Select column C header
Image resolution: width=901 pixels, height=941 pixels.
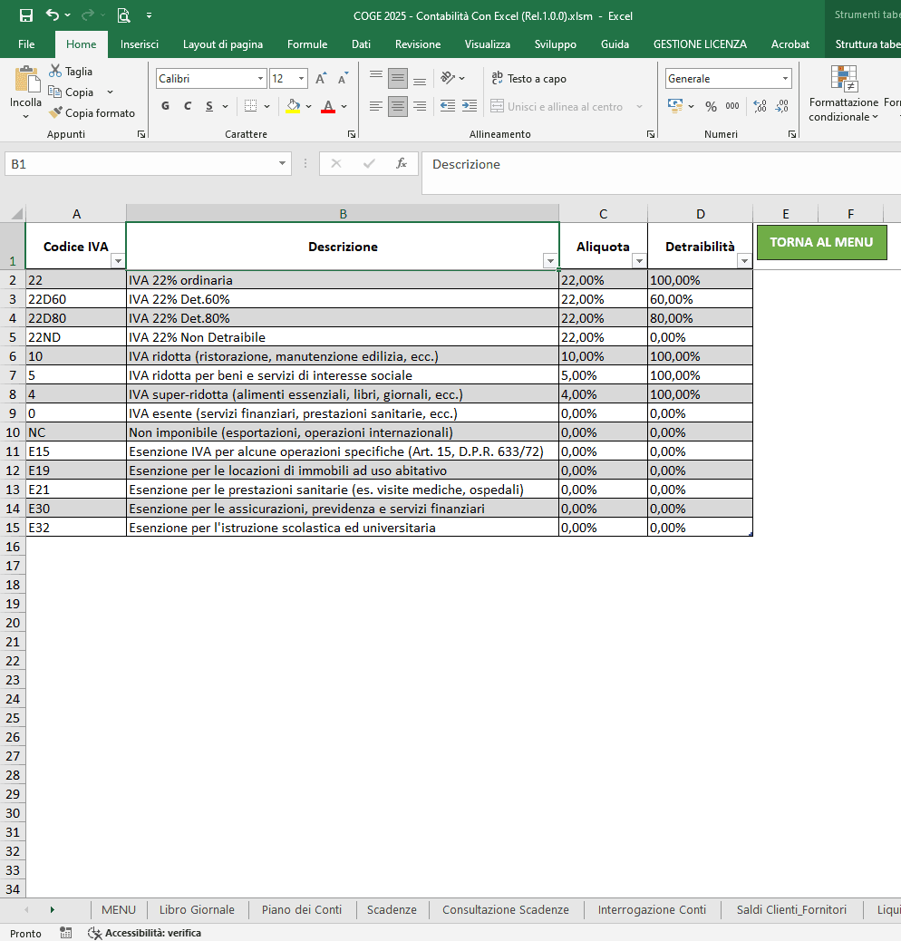tap(604, 214)
